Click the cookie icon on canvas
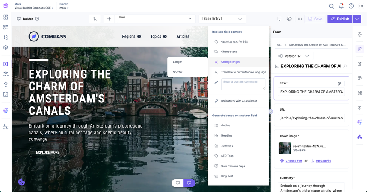367x192 pixels. (x=22, y=182)
